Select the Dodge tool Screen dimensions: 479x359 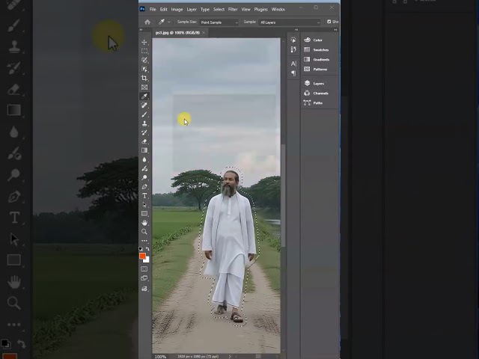click(144, 178)
